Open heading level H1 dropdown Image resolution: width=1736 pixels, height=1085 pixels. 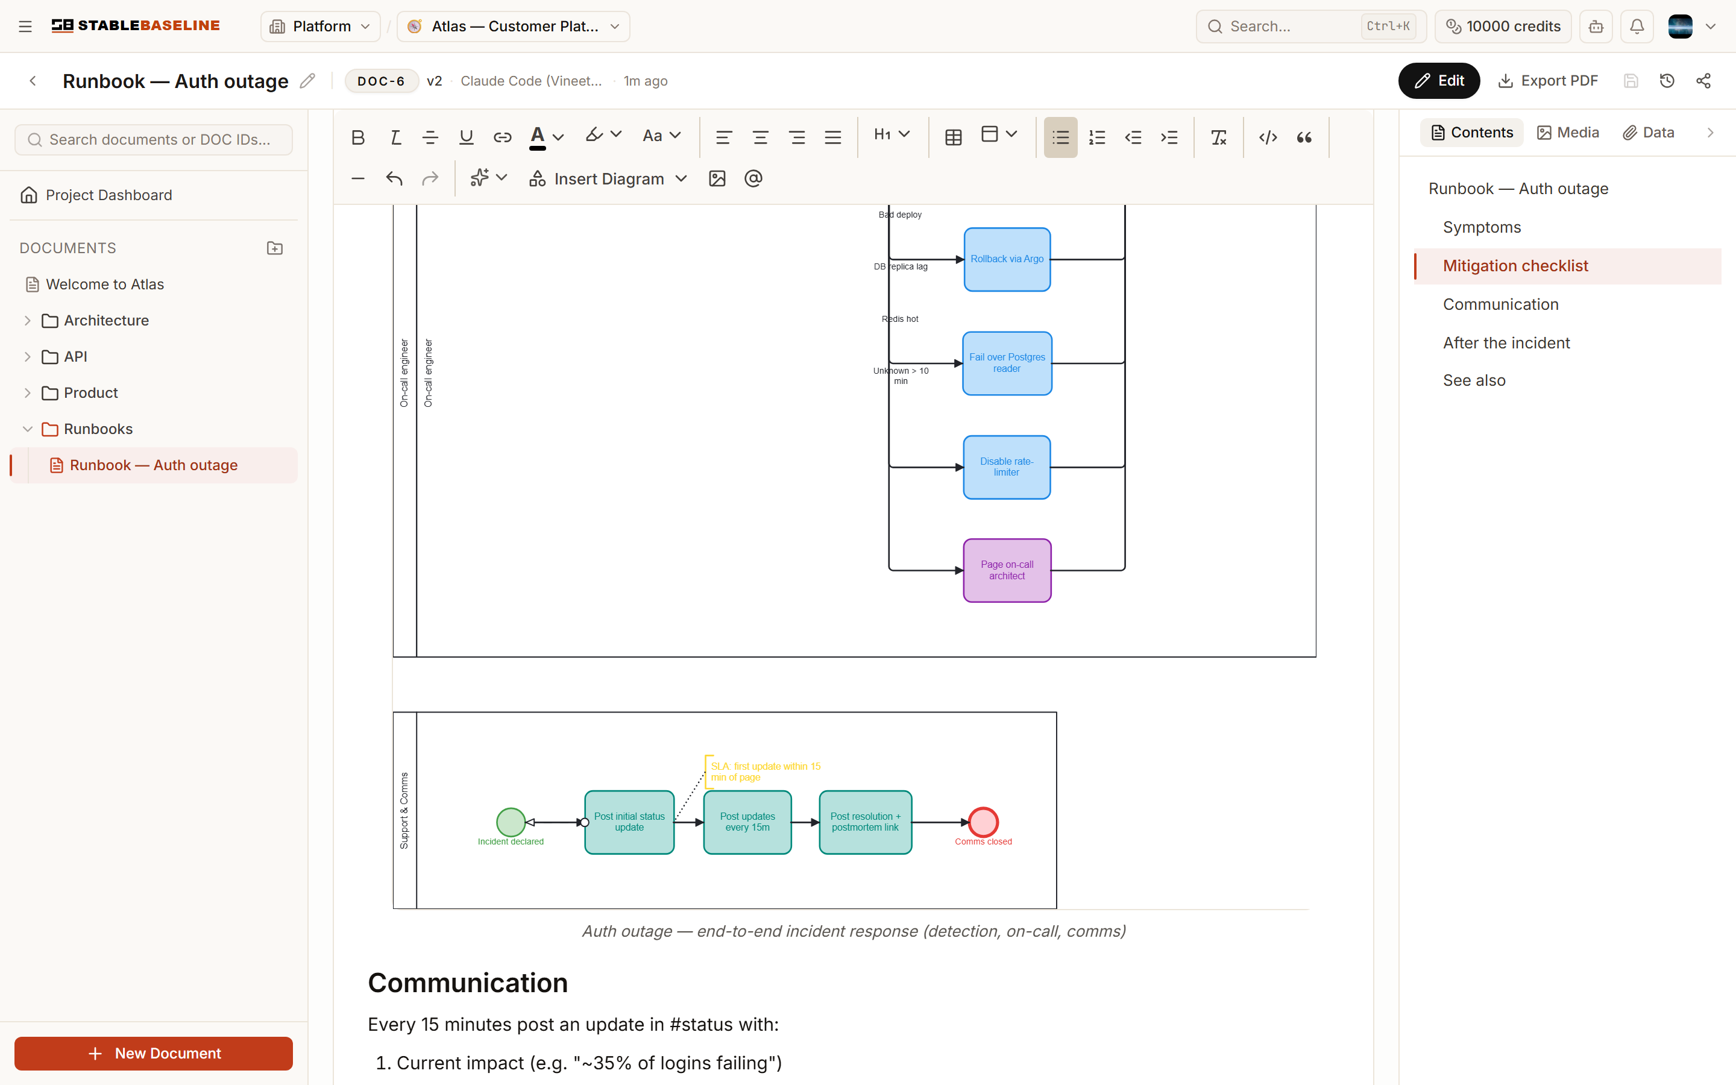892,135
